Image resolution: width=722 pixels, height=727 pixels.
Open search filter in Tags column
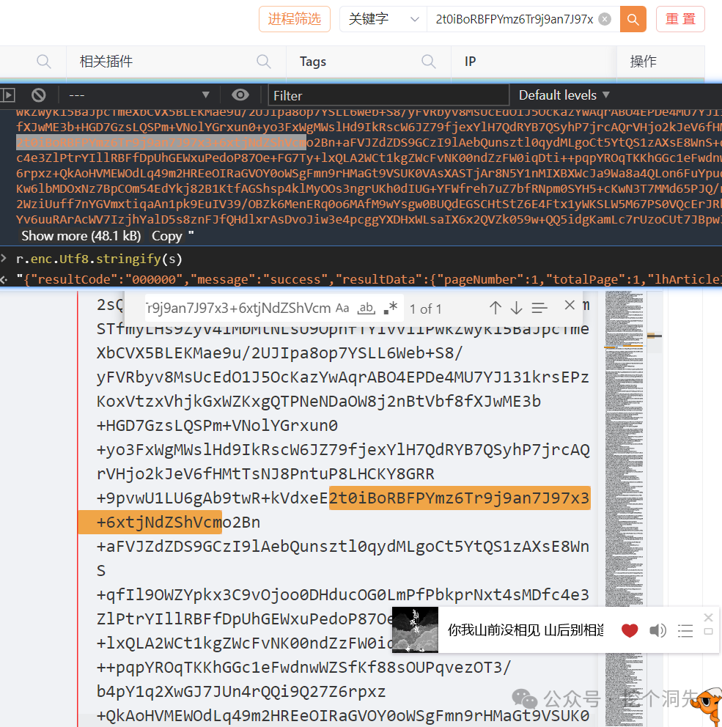[429, 62]
